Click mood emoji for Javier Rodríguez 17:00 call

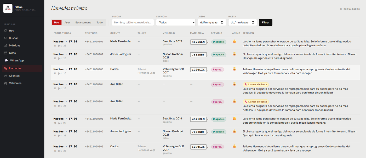point(235,131)
